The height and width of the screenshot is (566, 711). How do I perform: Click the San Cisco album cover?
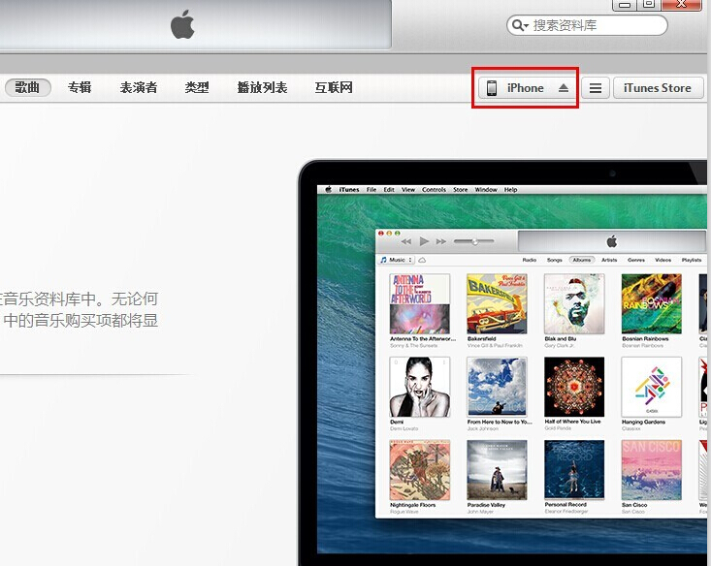(652, 470)
